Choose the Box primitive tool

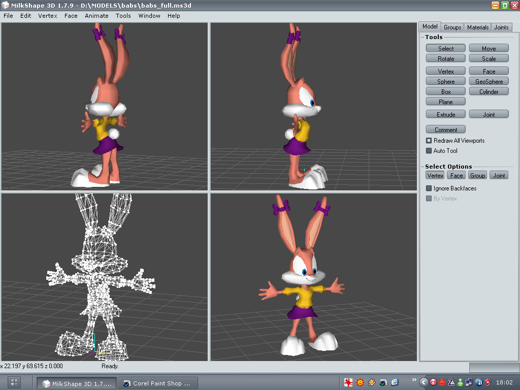pyautogui.click(x=446, y=92)
